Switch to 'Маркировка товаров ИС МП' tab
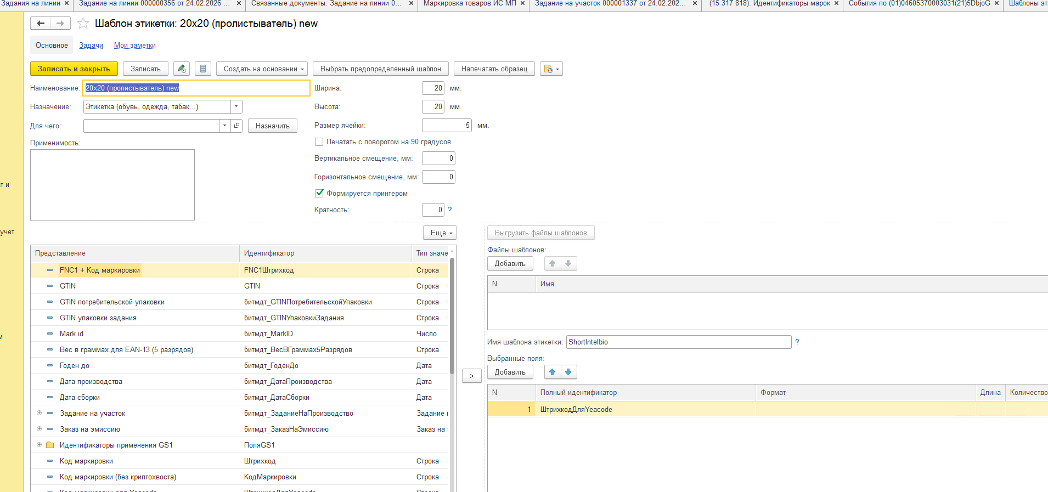This screenshot has width=1048, height=492. click(469, 3)
